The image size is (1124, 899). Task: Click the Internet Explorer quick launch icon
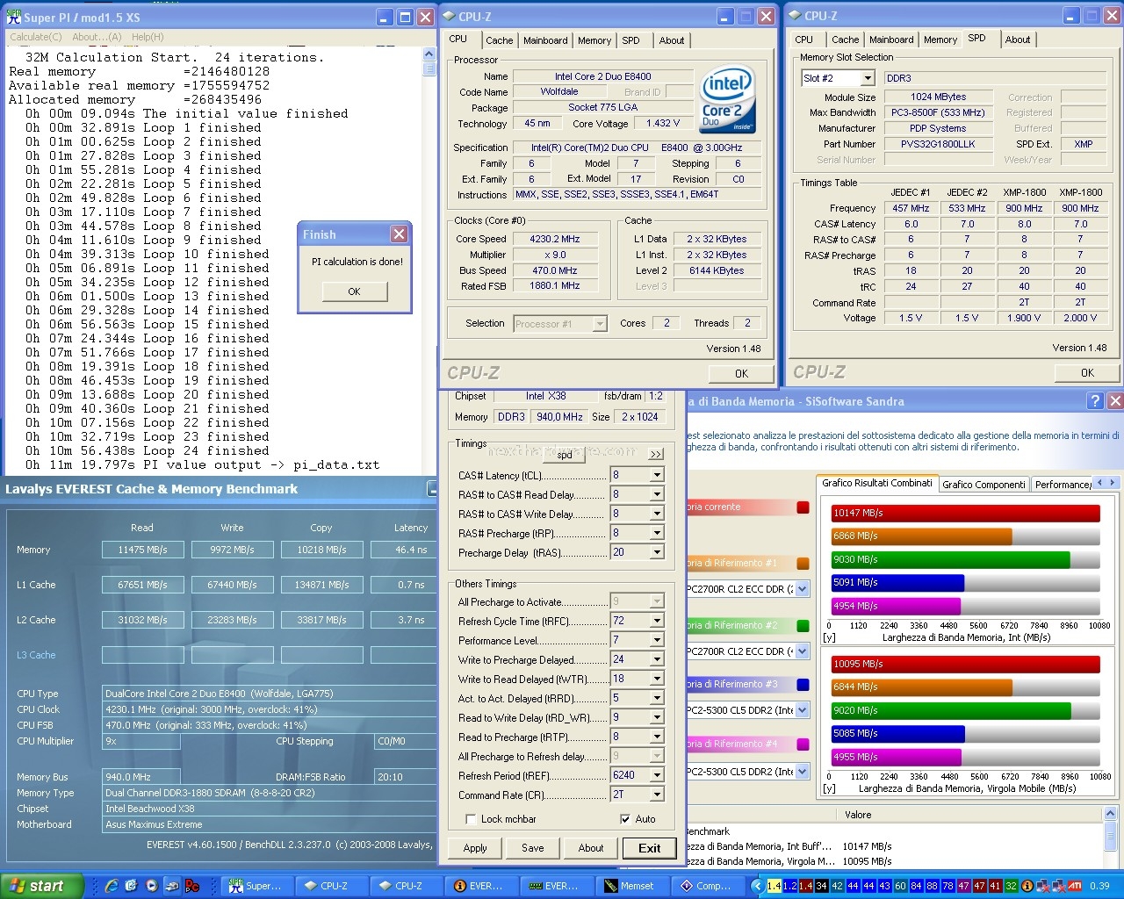[112, 886]
